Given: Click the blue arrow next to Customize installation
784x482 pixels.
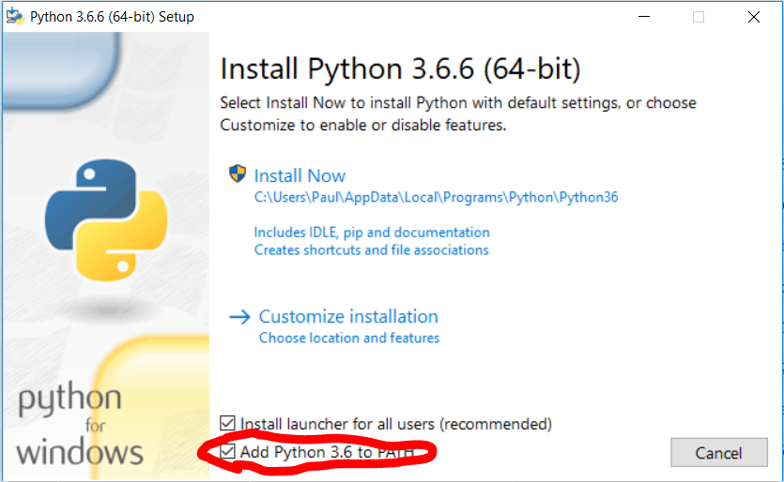Looking at the screenshot, I should click(x=239, y=317).
